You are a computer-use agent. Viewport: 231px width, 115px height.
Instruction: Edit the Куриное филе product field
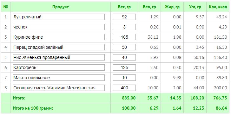[x=59, y=37]
